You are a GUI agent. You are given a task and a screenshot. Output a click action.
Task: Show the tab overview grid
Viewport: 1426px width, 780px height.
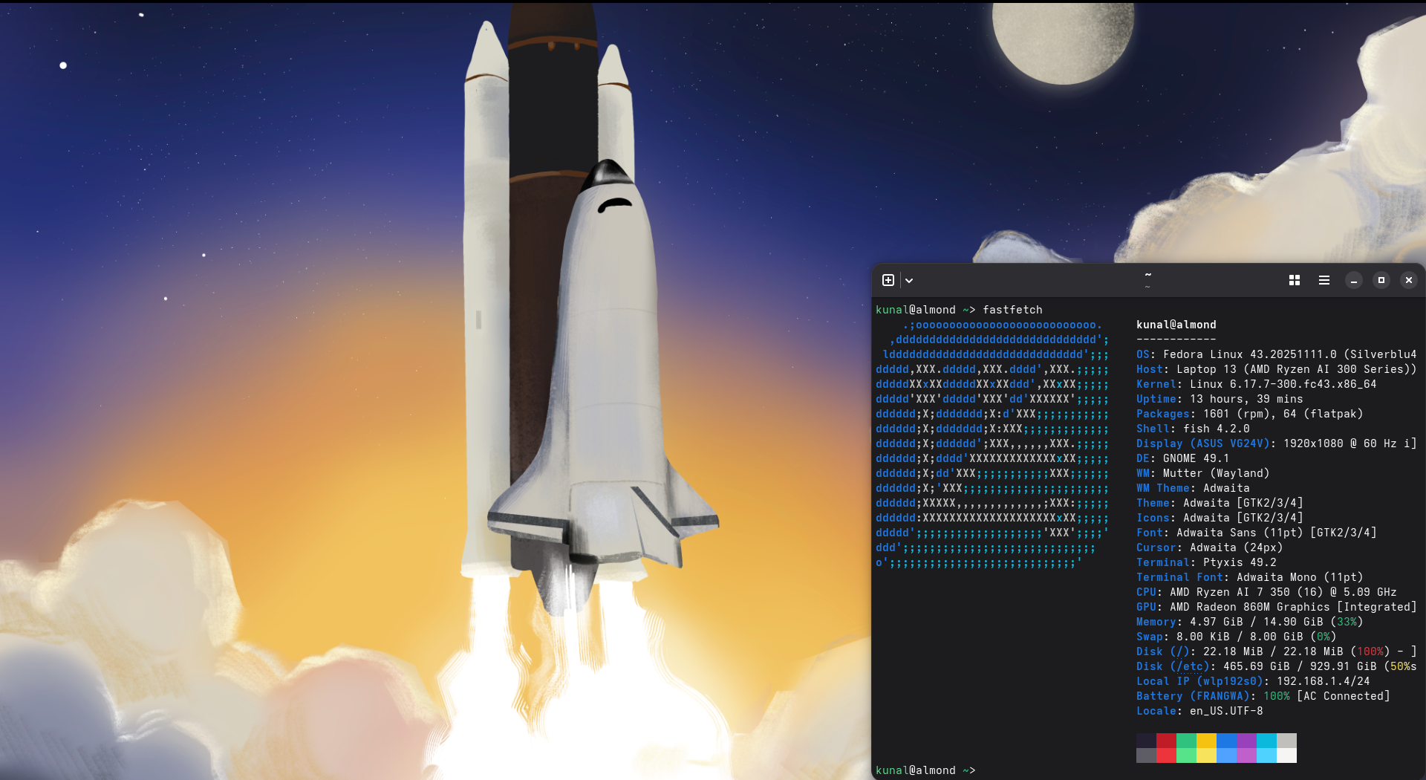[x=1295, y=280]
